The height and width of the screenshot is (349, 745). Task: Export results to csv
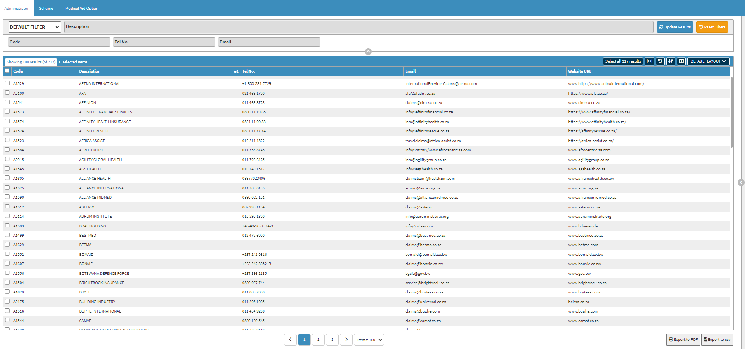click(x=717, y=340)
